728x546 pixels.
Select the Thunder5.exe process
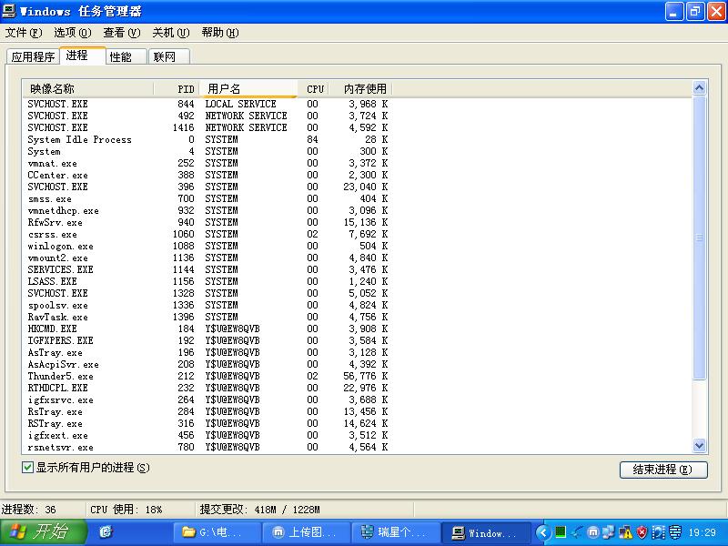(x=208, y=376)
